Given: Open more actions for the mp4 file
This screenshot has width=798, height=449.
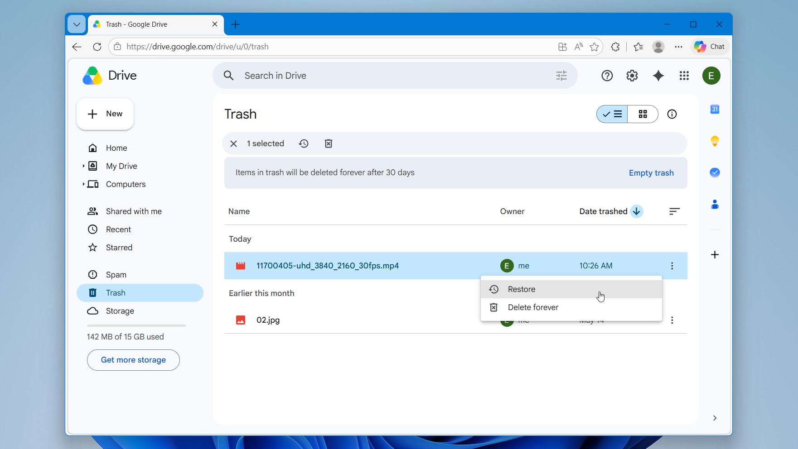Looking at the screenshot, I should click(x=672, y=266).
